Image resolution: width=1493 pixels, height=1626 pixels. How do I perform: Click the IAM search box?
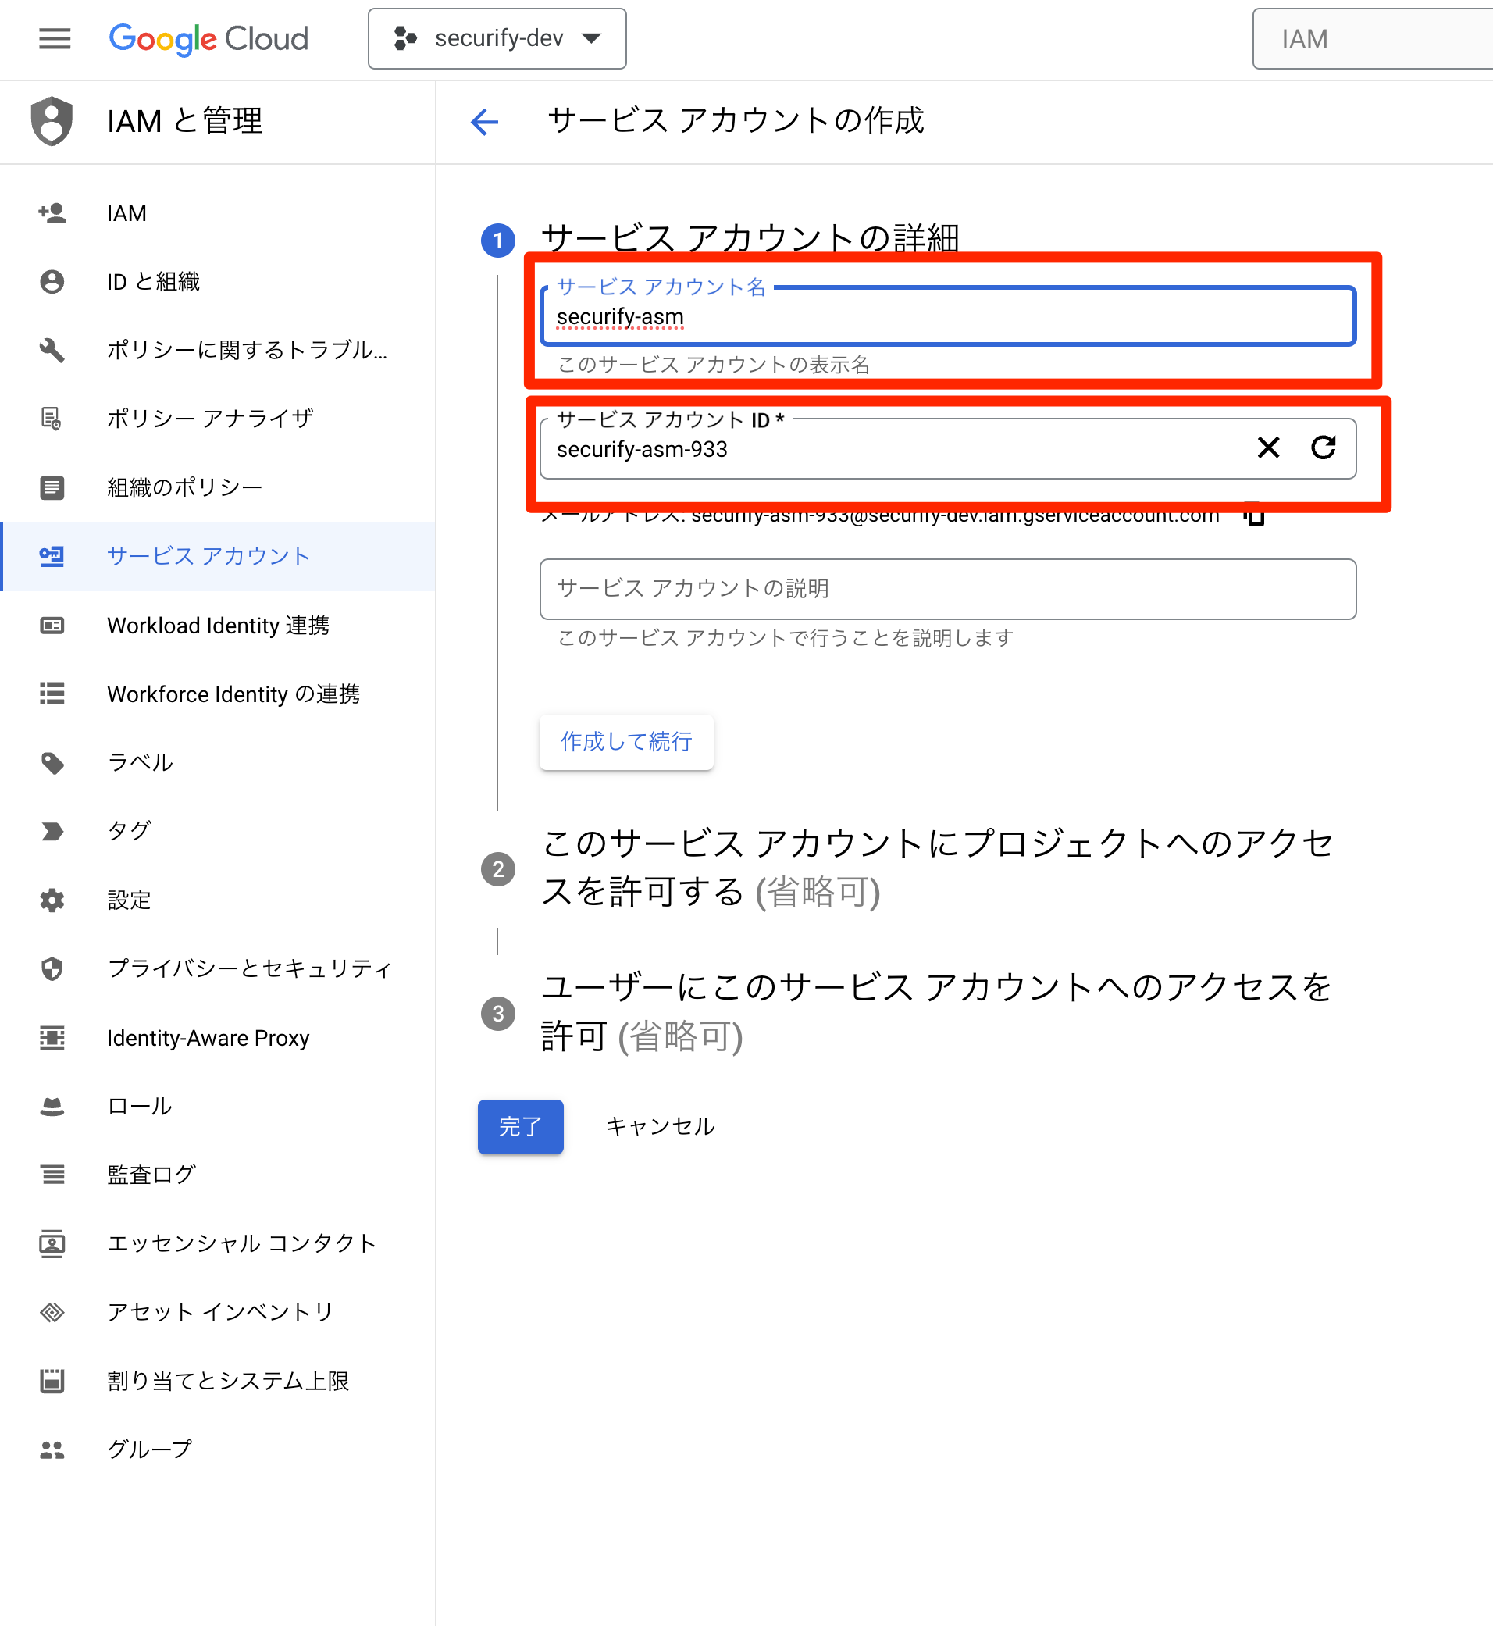click(x=1372, y=39)
